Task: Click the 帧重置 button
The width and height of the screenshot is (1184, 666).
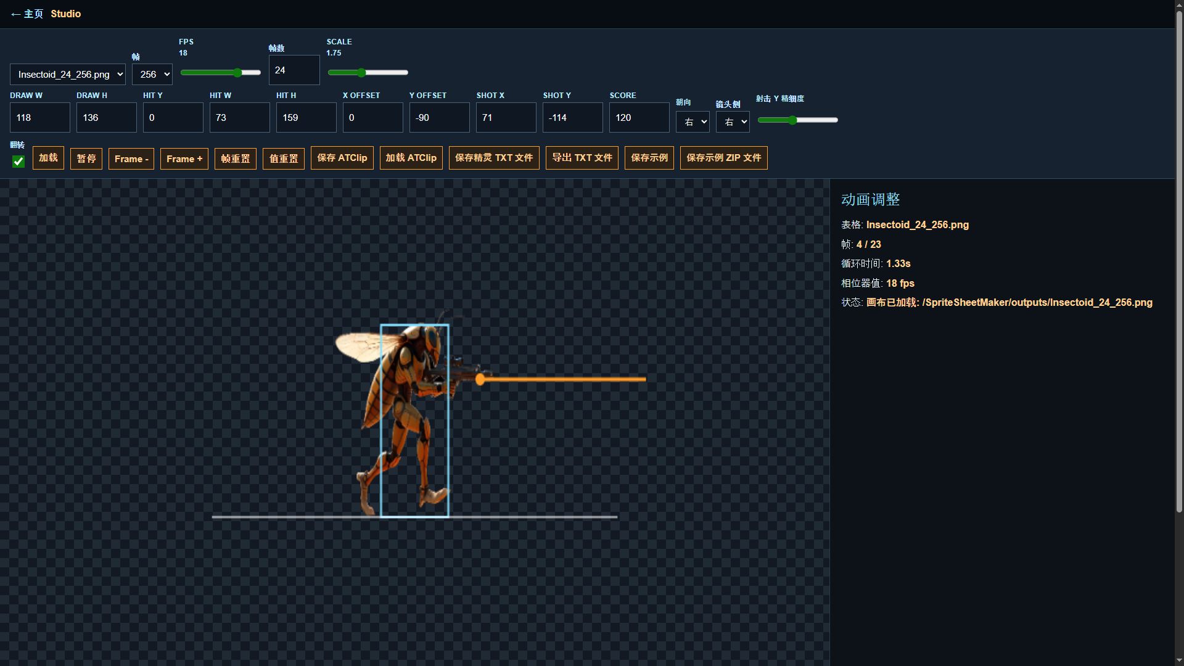Action: click(236, 158)
